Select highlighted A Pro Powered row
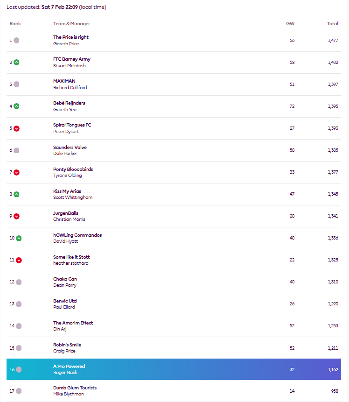This screenshot has width=349, height=402. pyautogui.click(x=174, y=369)
